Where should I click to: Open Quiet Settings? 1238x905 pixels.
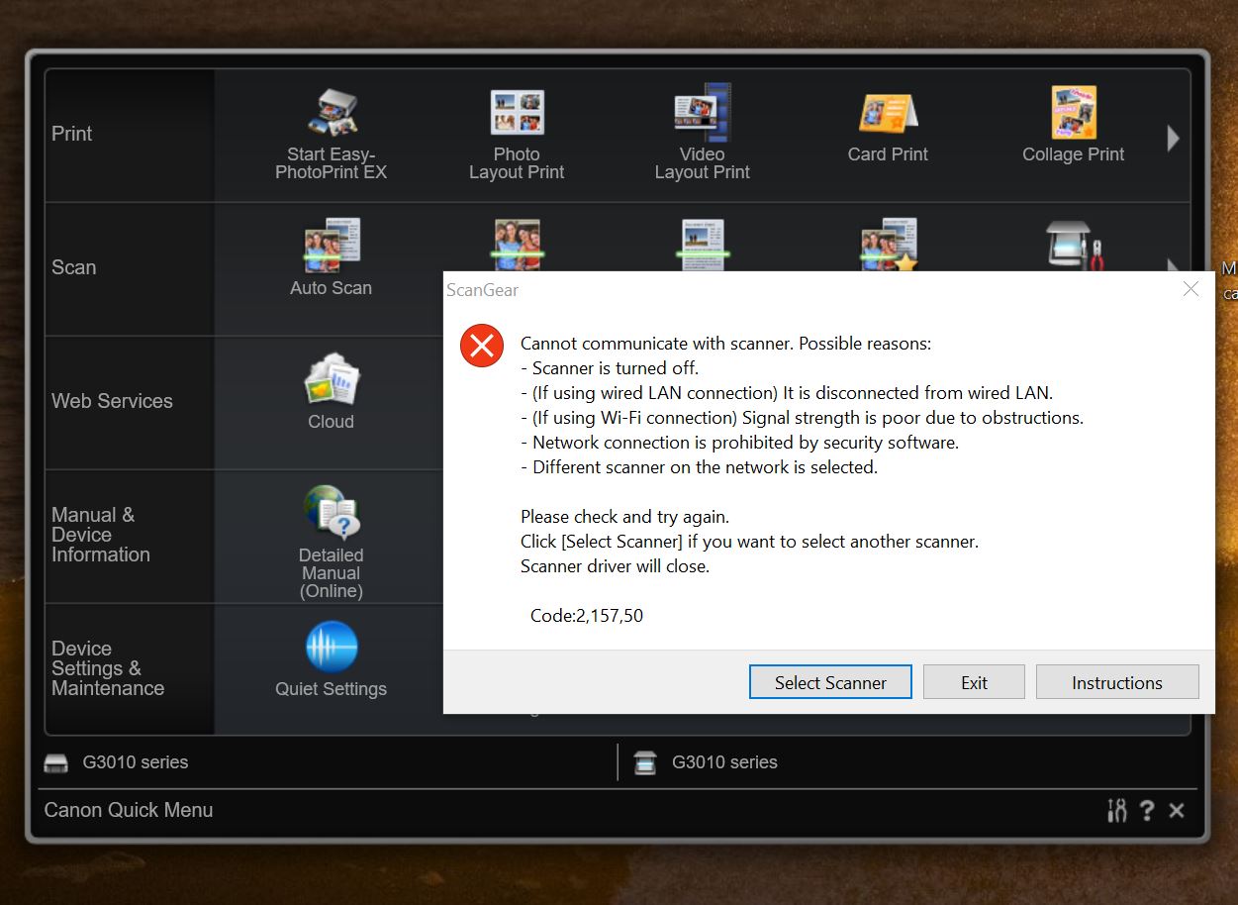(331, 660)
